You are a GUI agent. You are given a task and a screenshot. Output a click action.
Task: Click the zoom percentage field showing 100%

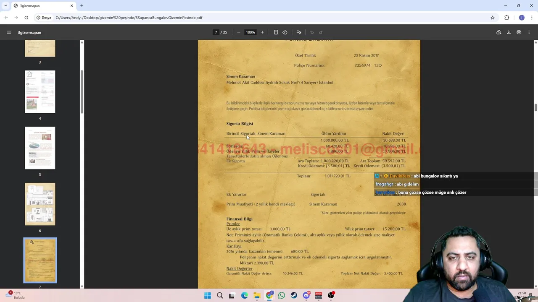pos(251,32)
